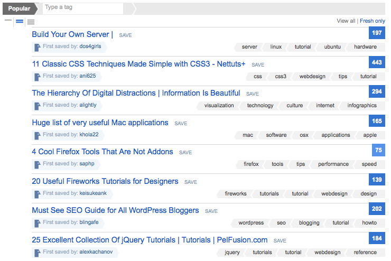Click the 443 save count badge
The image size is (391, 261).
click(x=377, y=62)
